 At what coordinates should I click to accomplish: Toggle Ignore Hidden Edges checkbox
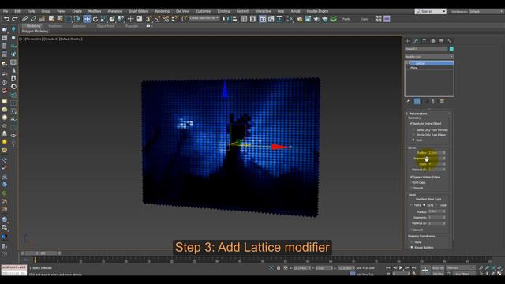click(x=411, y=177)
